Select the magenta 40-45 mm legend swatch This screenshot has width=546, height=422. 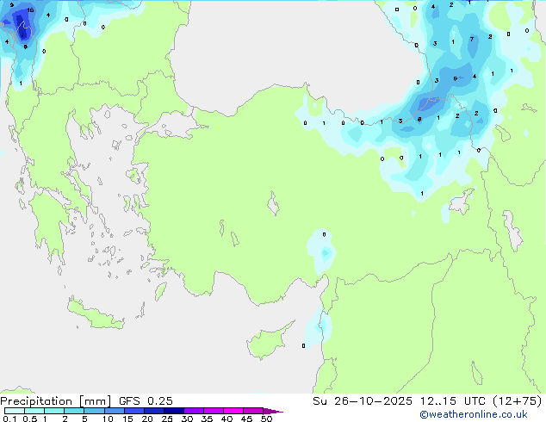point(233,411)
